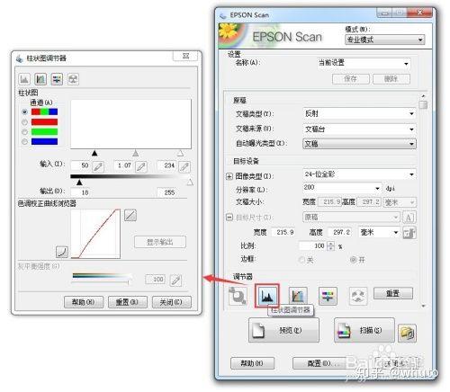450x392 pixels.
Task: Click the black input shadow slider triangle
Action: [94, 153]
